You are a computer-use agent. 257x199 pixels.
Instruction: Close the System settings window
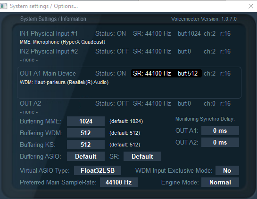tap(250, 6)
